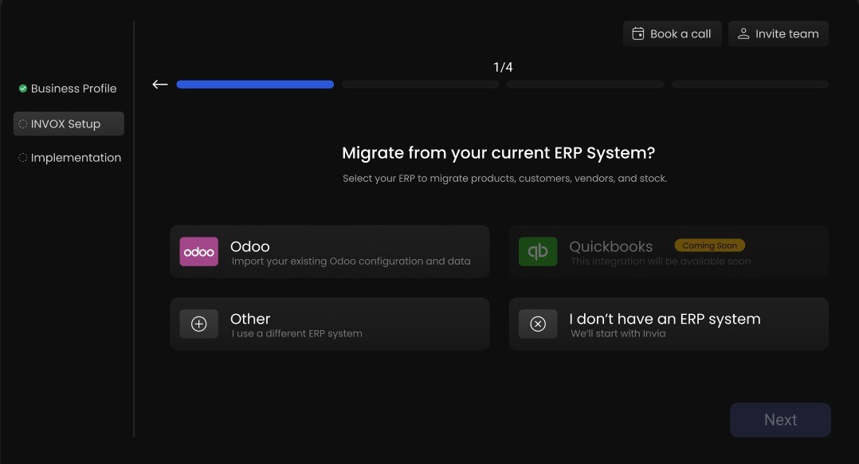Click the plus circle icon on Other

coord(199,324)
